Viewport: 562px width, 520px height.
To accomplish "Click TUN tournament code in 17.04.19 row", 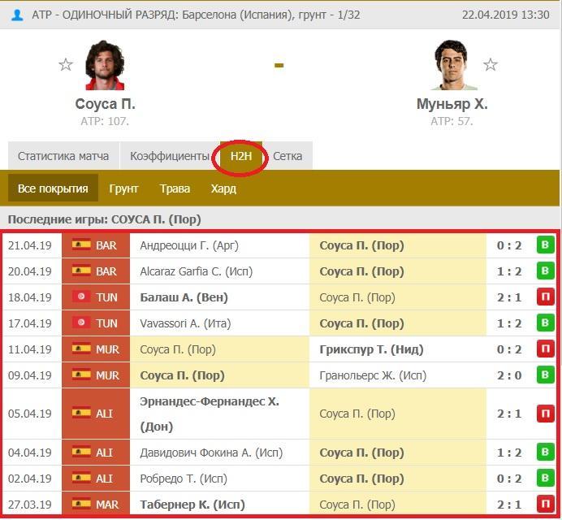I will point(106,323).
